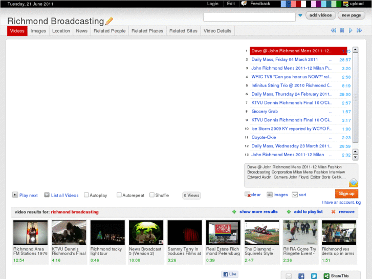
Task: Click the add videos button
Action: [x=320, y=15]
